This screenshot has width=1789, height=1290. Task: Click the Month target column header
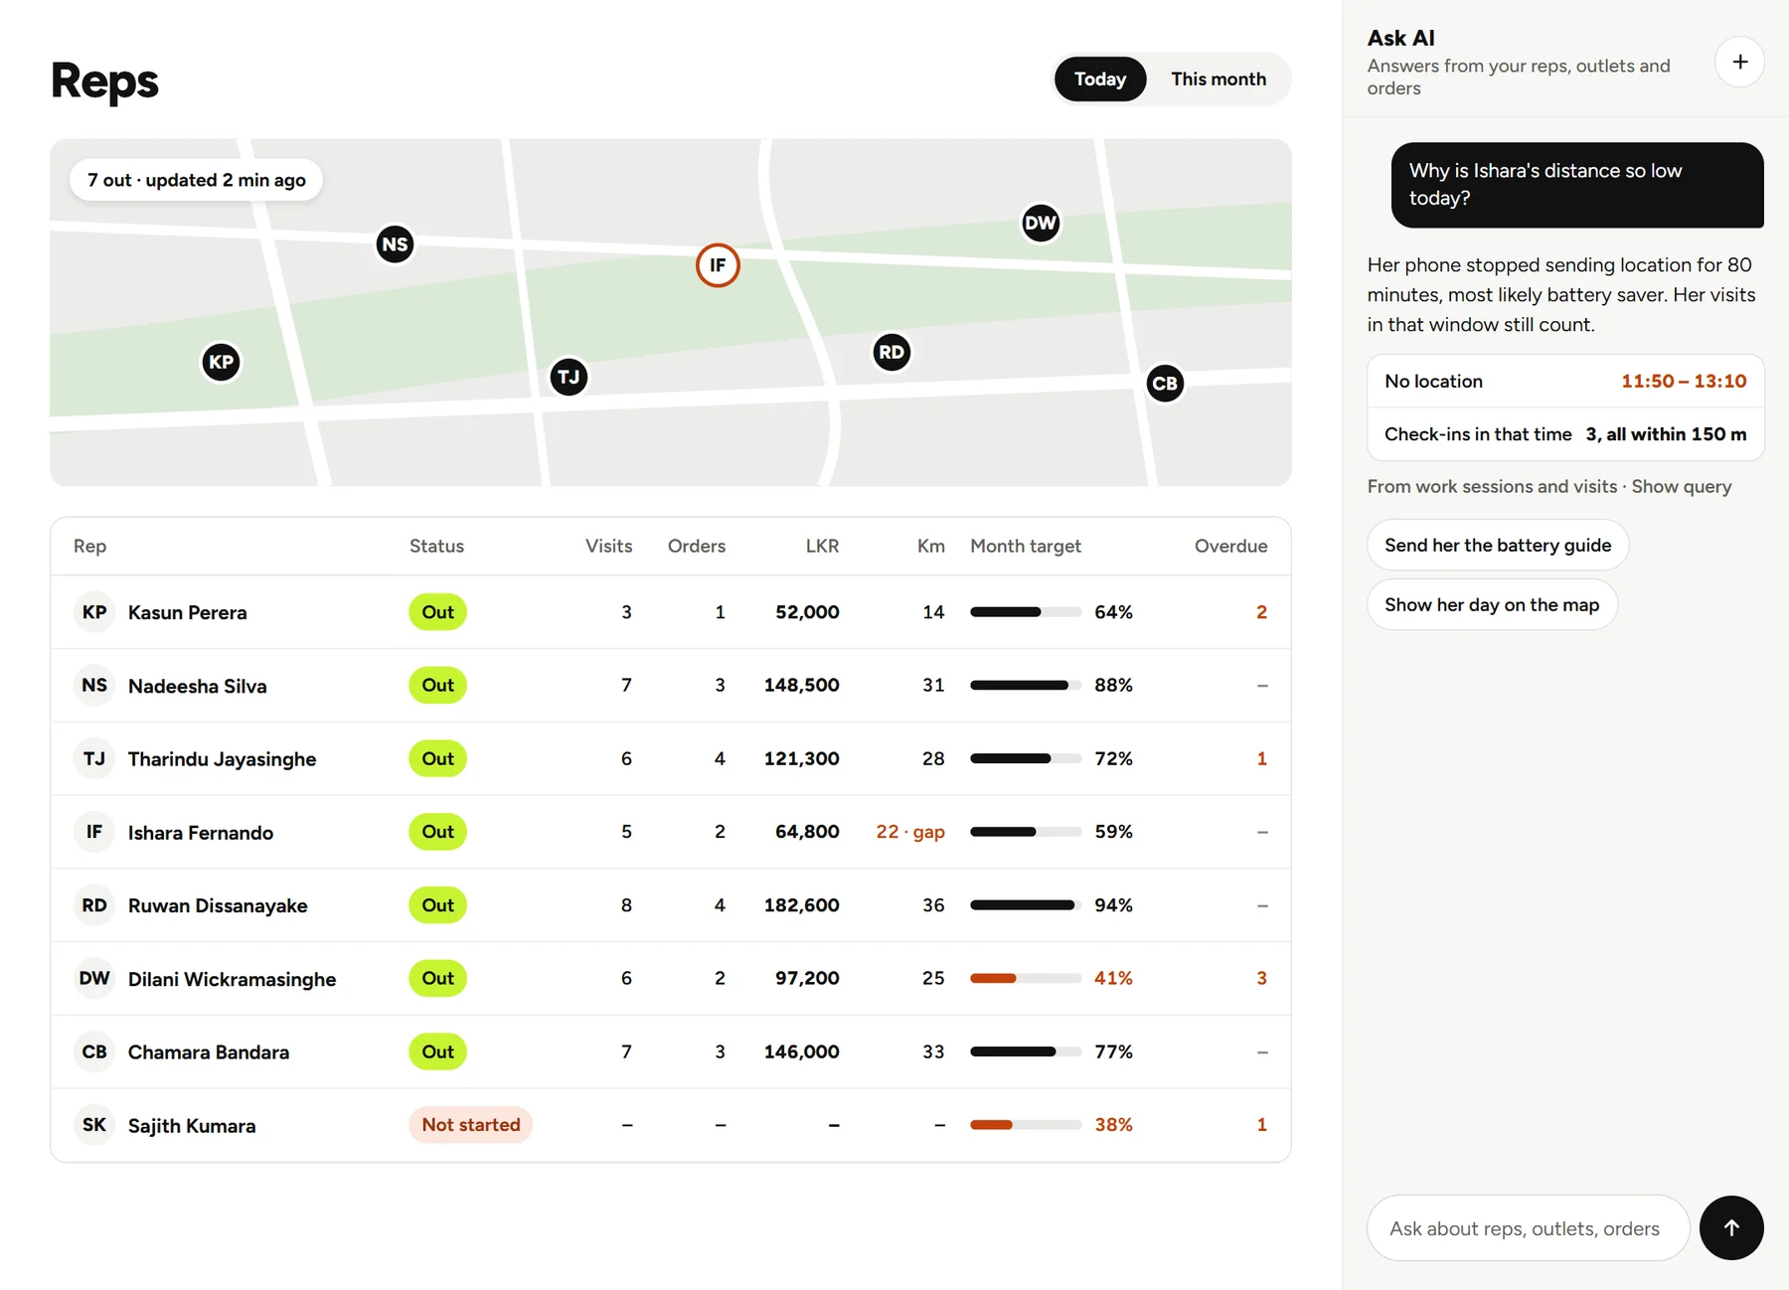tap(1026, 546)
